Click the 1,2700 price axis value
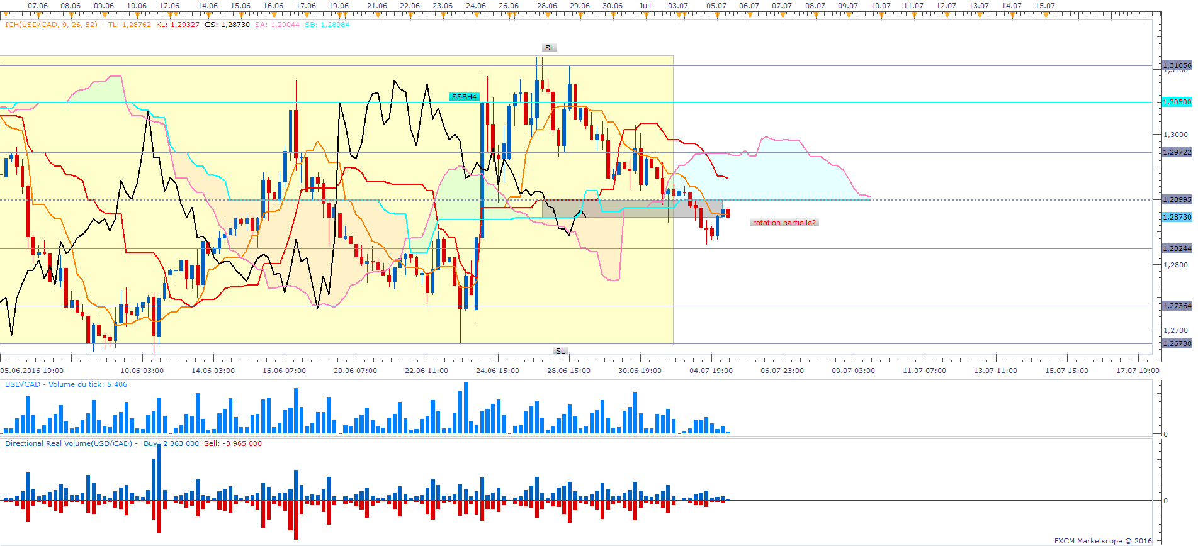 pyautogui.click(x=1175, y=330)
